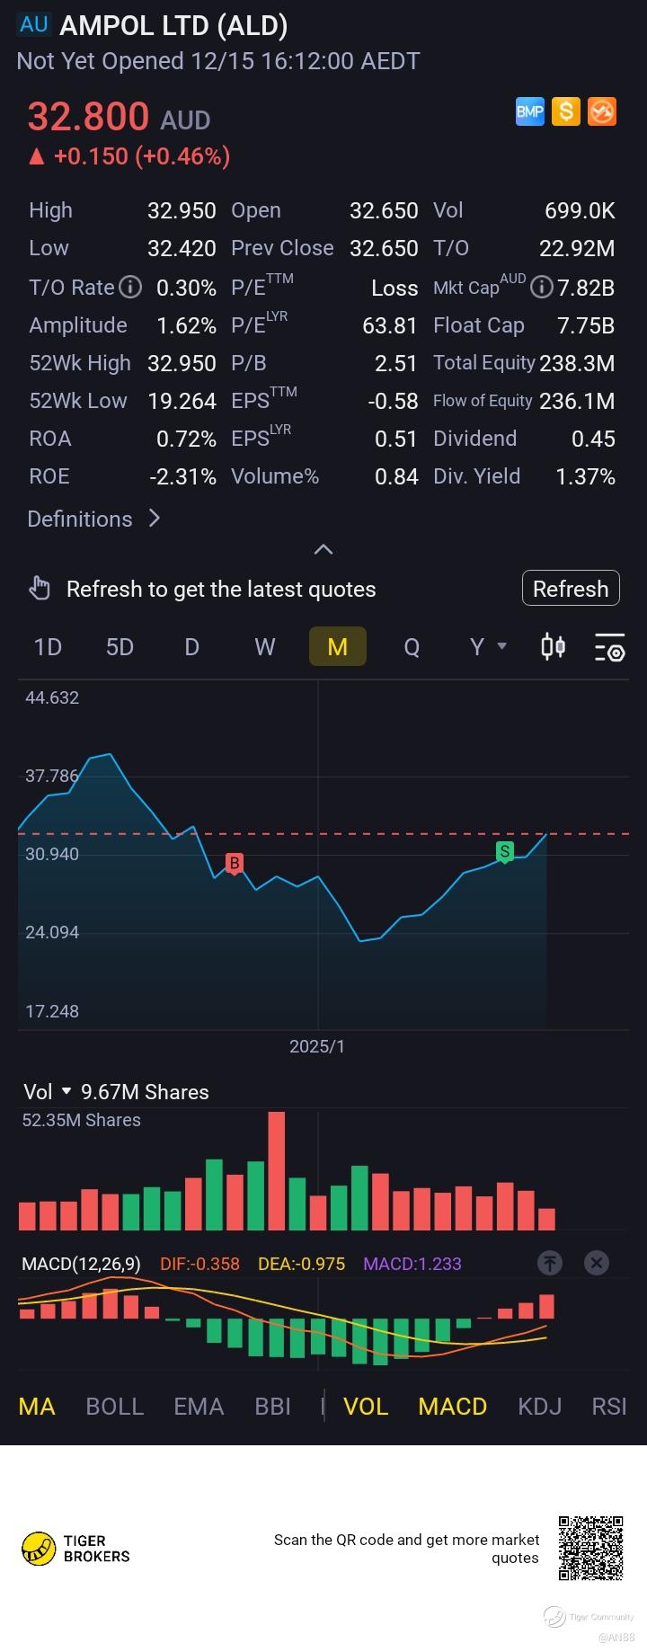Tap the orange circular badge icon
This screenshot has width=647, height=1652.
click(x=602, y=111)
